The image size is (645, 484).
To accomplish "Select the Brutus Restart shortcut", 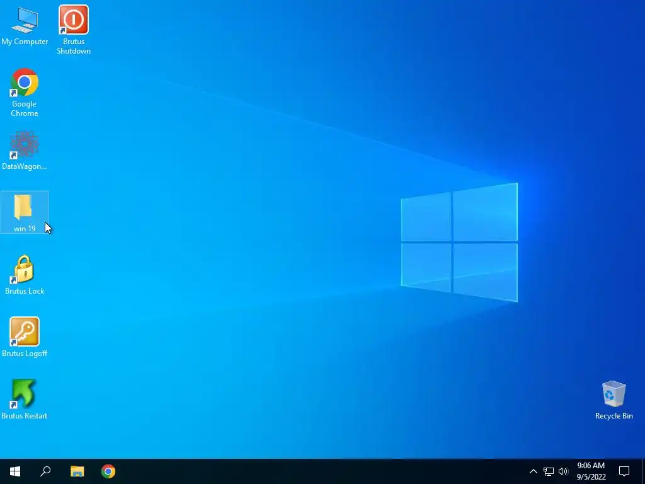I will pyautogui.click(x=25, y=399).
